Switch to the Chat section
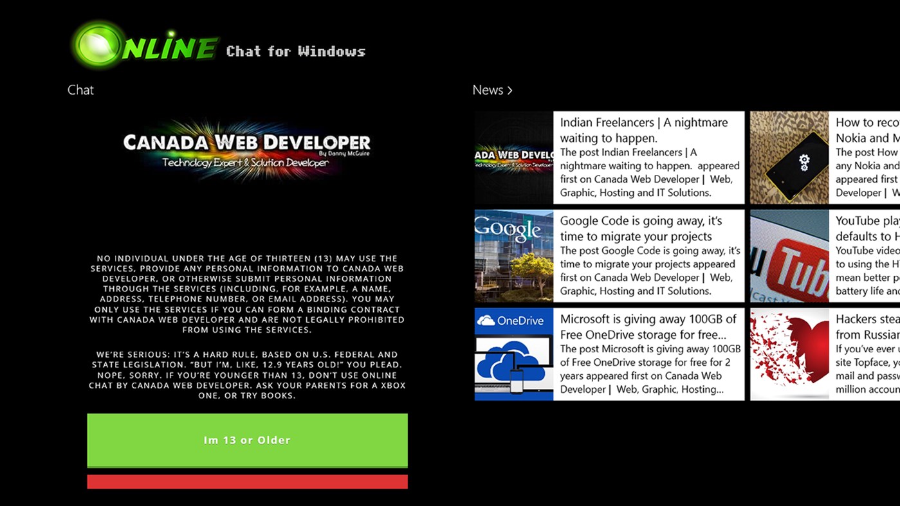This screenshot has width=900, height=506. click(x=80, y=90)
